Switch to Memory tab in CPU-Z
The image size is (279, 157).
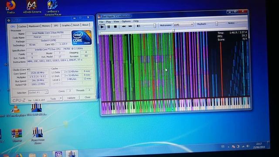pos(46,26)
